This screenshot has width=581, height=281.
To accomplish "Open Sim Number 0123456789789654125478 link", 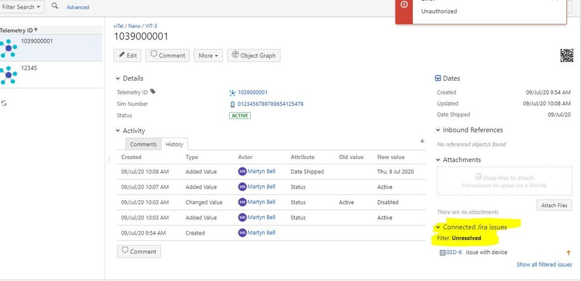I will pos(270,104).
